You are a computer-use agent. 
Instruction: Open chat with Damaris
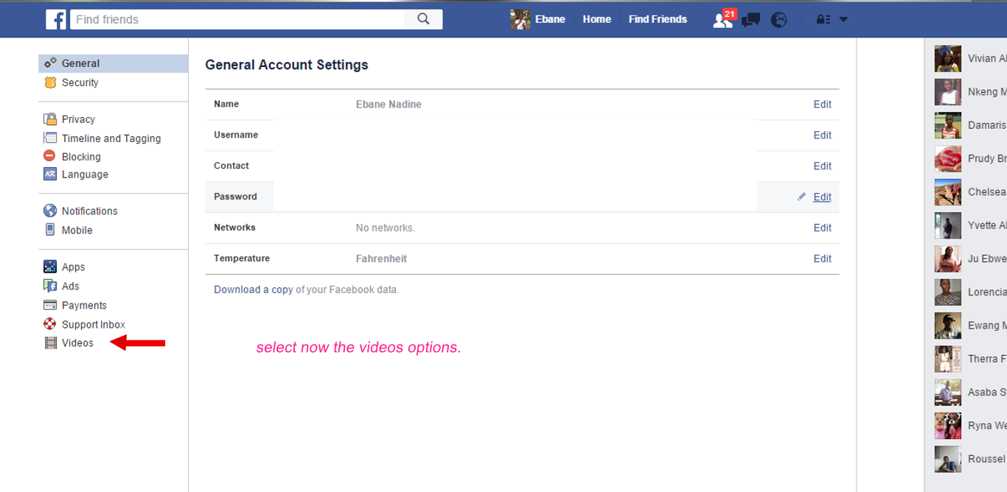(x=970, y=125)
